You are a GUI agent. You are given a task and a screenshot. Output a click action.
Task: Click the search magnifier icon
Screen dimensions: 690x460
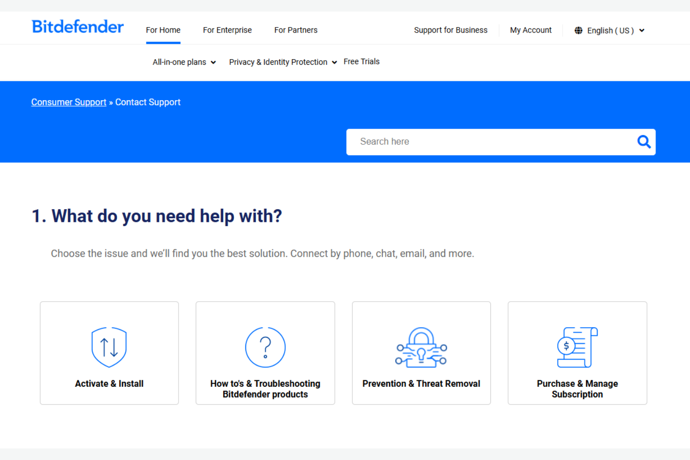(644, 142)
